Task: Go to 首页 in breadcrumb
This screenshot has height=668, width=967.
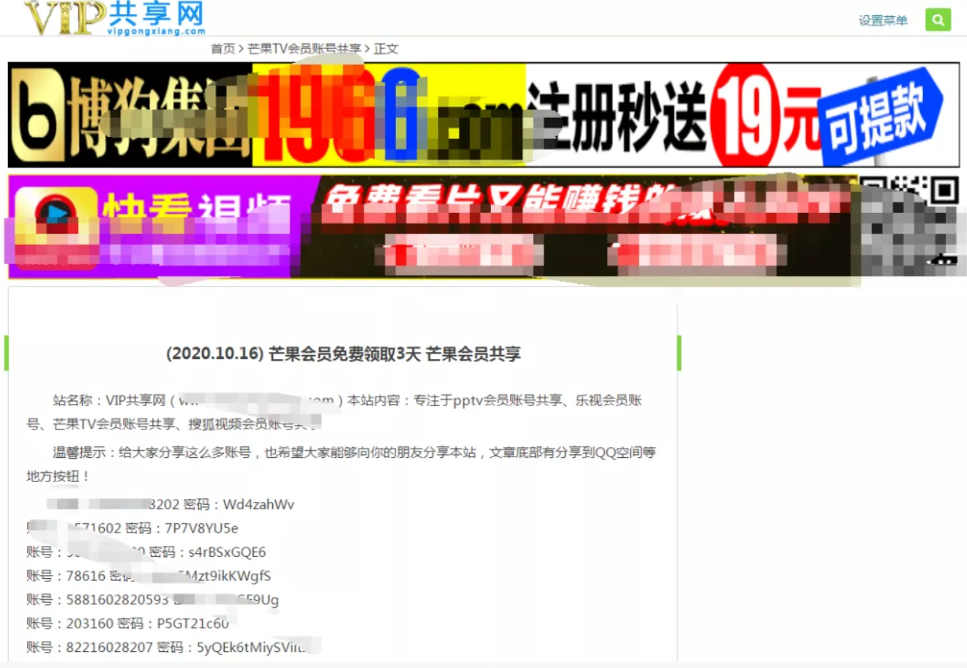Action: pyautogui.click(x=223, y=48)
